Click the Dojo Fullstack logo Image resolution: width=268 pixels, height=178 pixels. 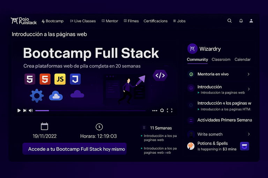pos(24,21)
